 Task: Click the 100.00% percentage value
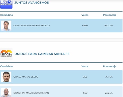[109, 25]
